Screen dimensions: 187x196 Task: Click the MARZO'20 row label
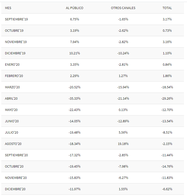point(12,87)
